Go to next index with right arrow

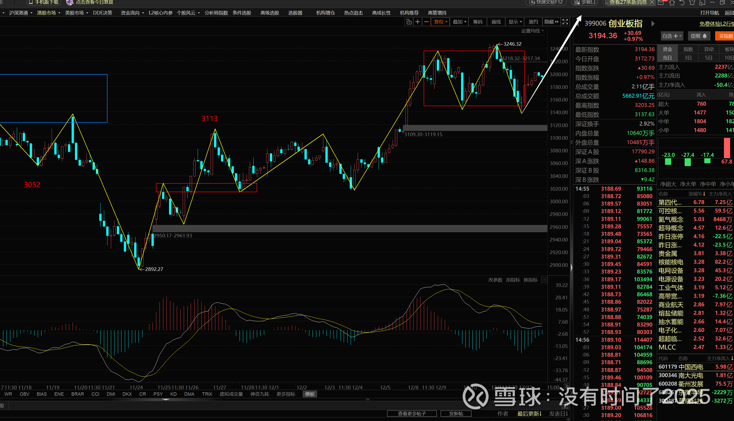[653, 24]
